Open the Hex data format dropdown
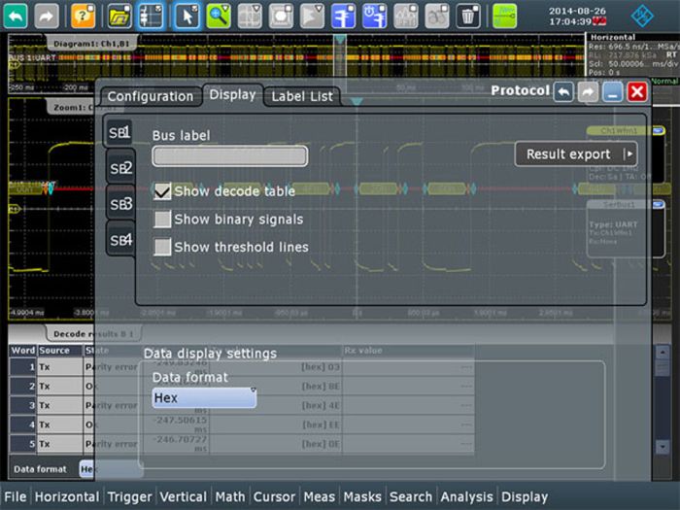 coord(204,397)
